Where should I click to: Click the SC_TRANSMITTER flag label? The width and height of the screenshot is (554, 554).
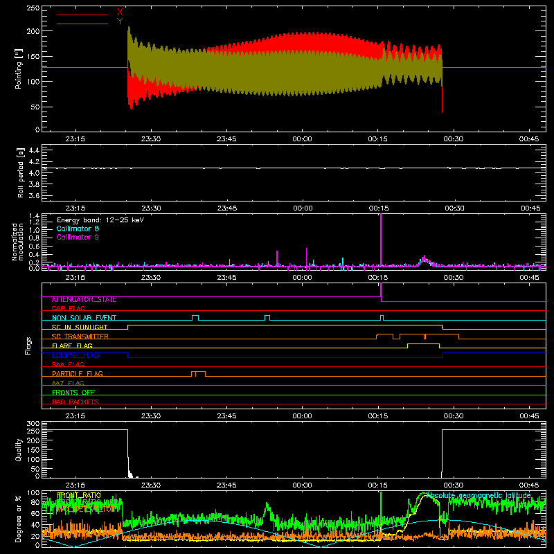[x=80, y=337]
